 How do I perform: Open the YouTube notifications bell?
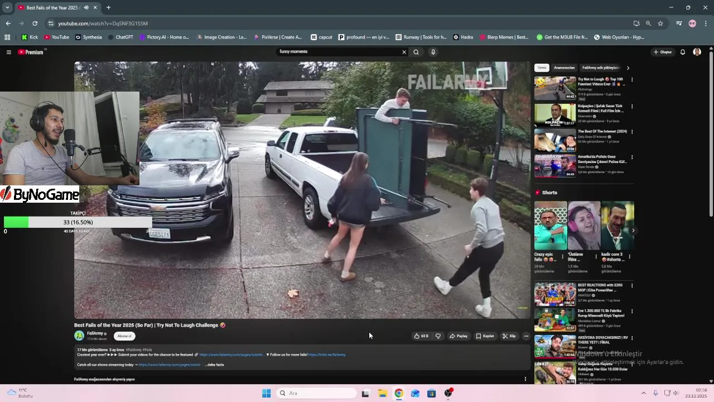pyautogui.click(x=682, y=52)
